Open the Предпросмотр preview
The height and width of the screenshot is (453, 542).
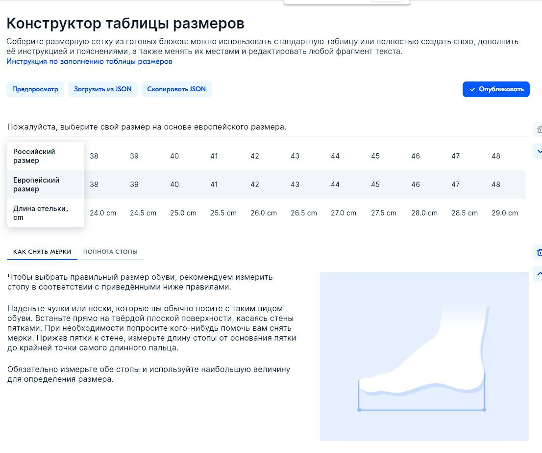(x=35, y=89)
